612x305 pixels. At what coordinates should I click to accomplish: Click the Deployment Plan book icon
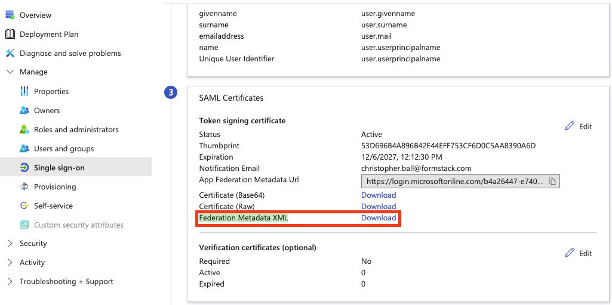(x=10, y=34)
